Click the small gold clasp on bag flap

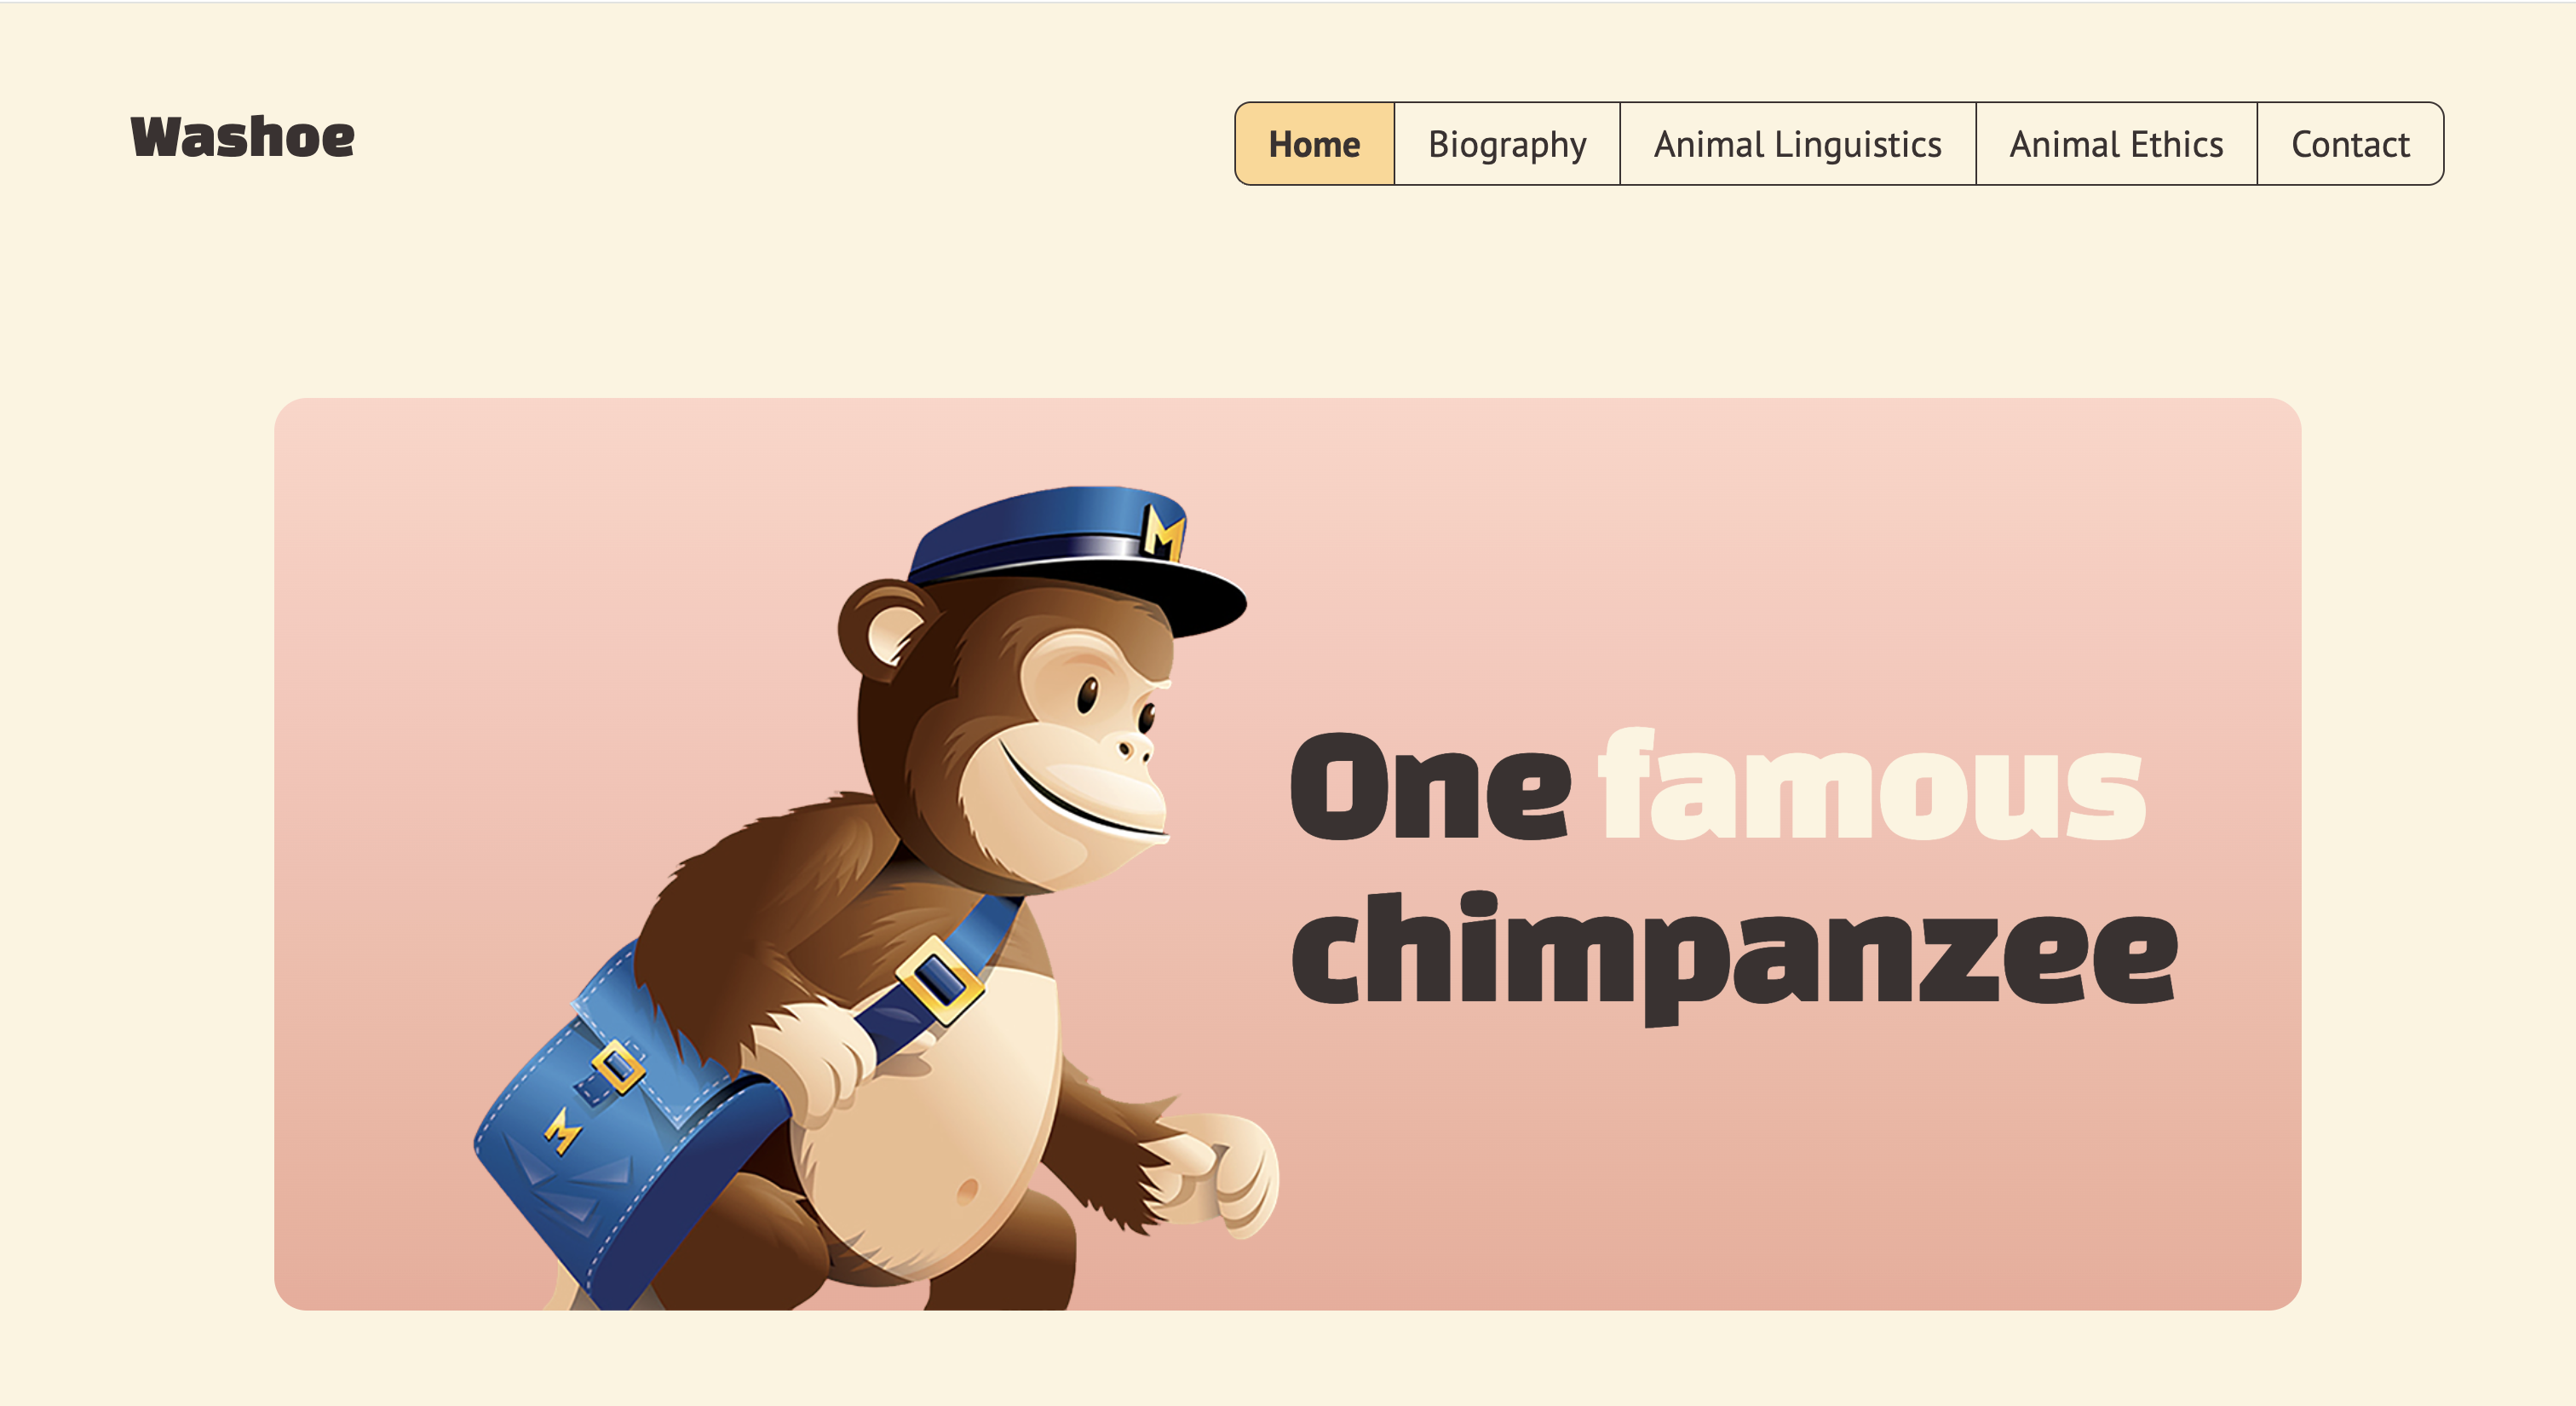[618, 1067]
